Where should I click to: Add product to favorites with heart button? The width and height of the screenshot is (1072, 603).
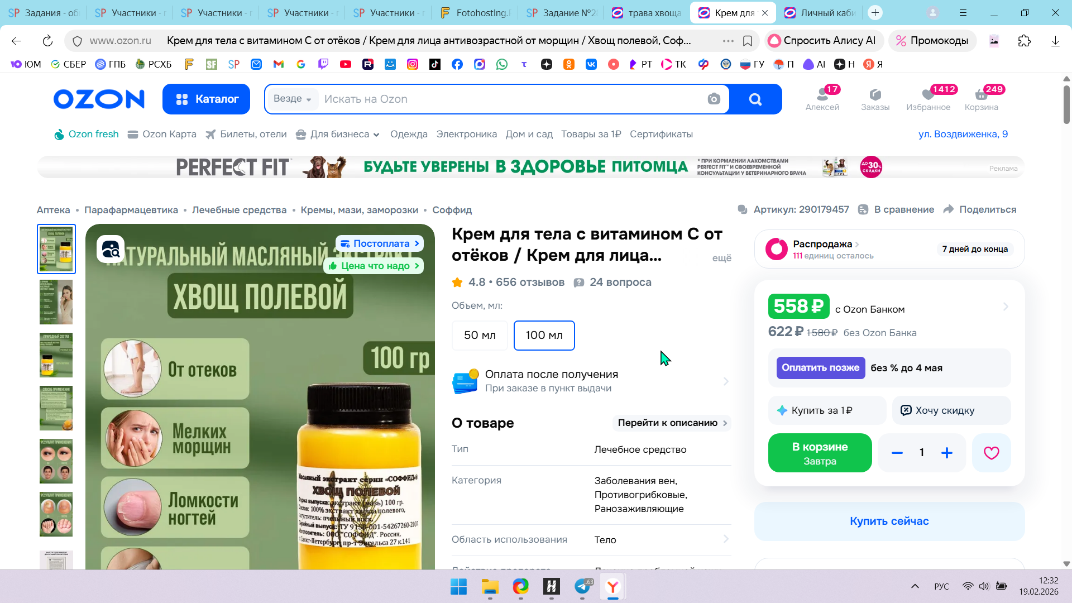click(991, 453)
